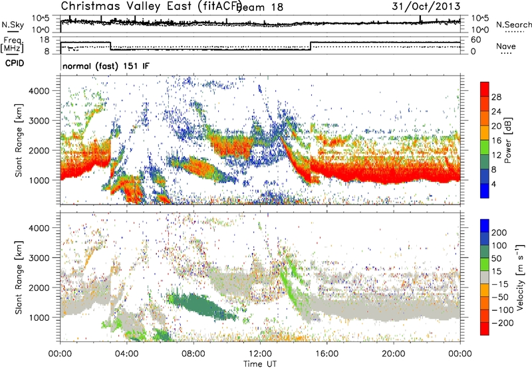Select the 'CPID' row label

15,63
